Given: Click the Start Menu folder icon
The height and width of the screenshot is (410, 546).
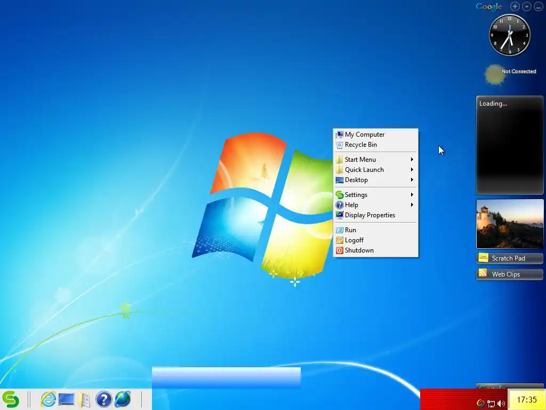Looking at the screenshot, I should tap(340, 160).
